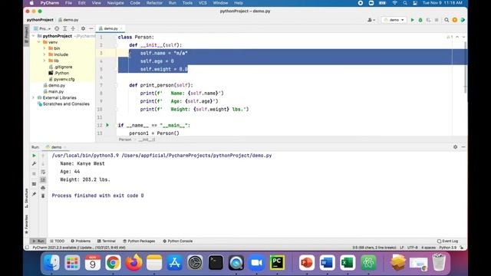Open Project panel gear options
The image size is (491, 276).
(x=83, y=28)
